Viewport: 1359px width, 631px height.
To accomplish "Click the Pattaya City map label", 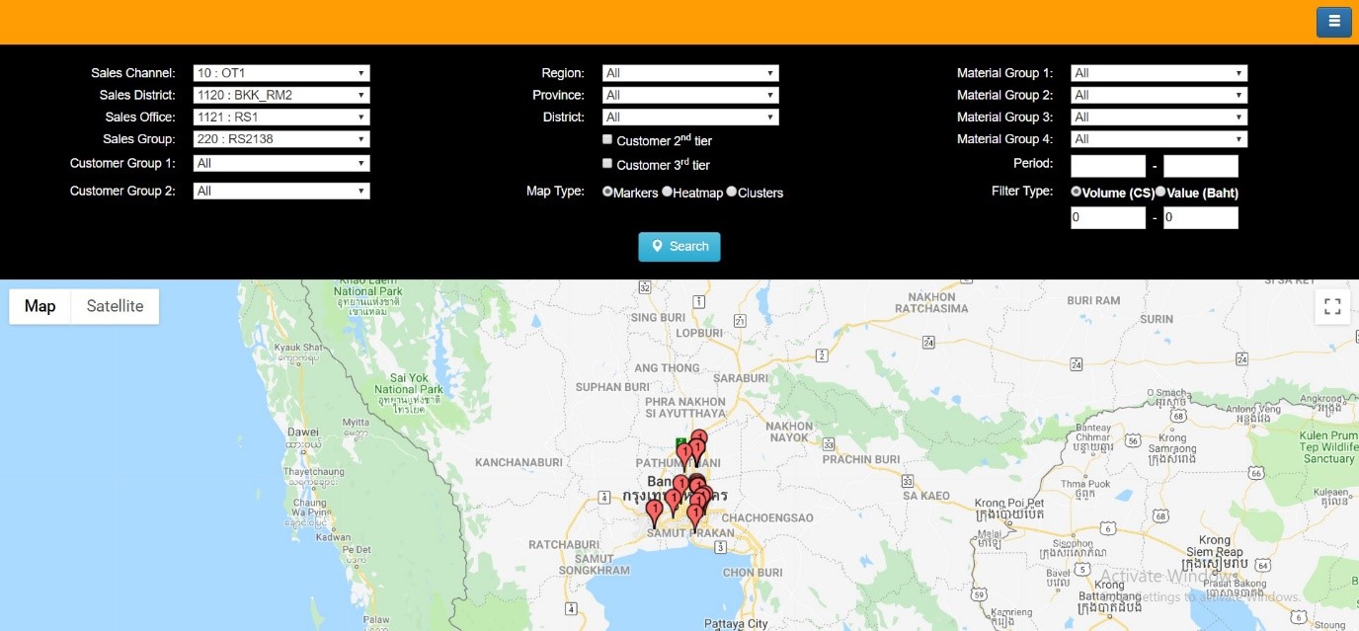I will 736,624.
